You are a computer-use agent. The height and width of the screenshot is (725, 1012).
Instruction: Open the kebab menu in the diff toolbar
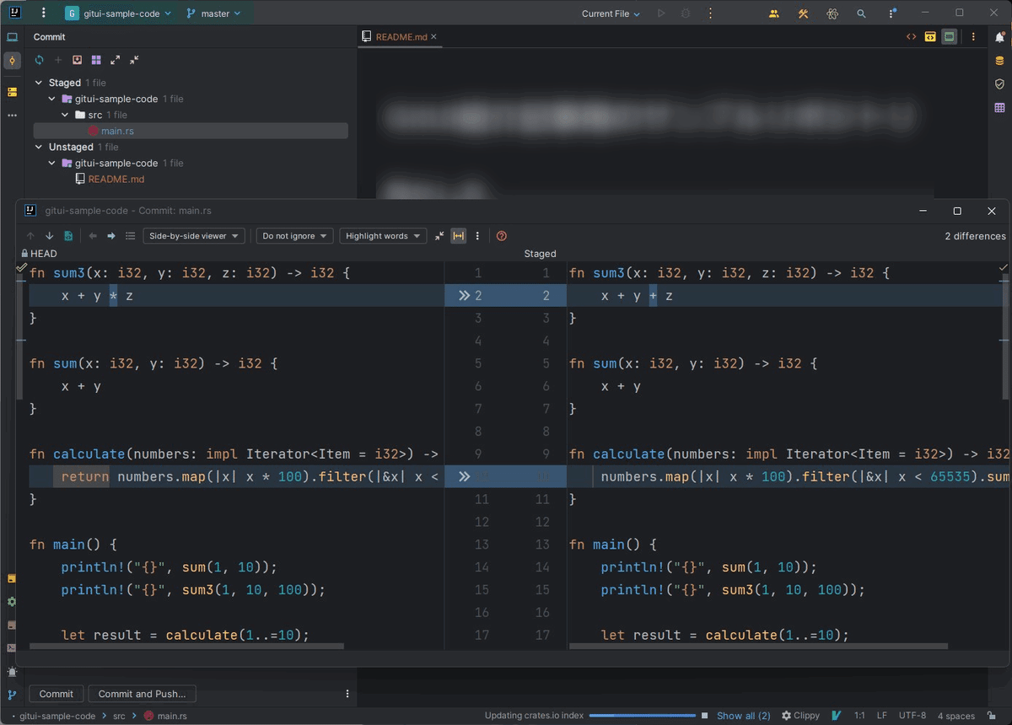coord(477,236)
